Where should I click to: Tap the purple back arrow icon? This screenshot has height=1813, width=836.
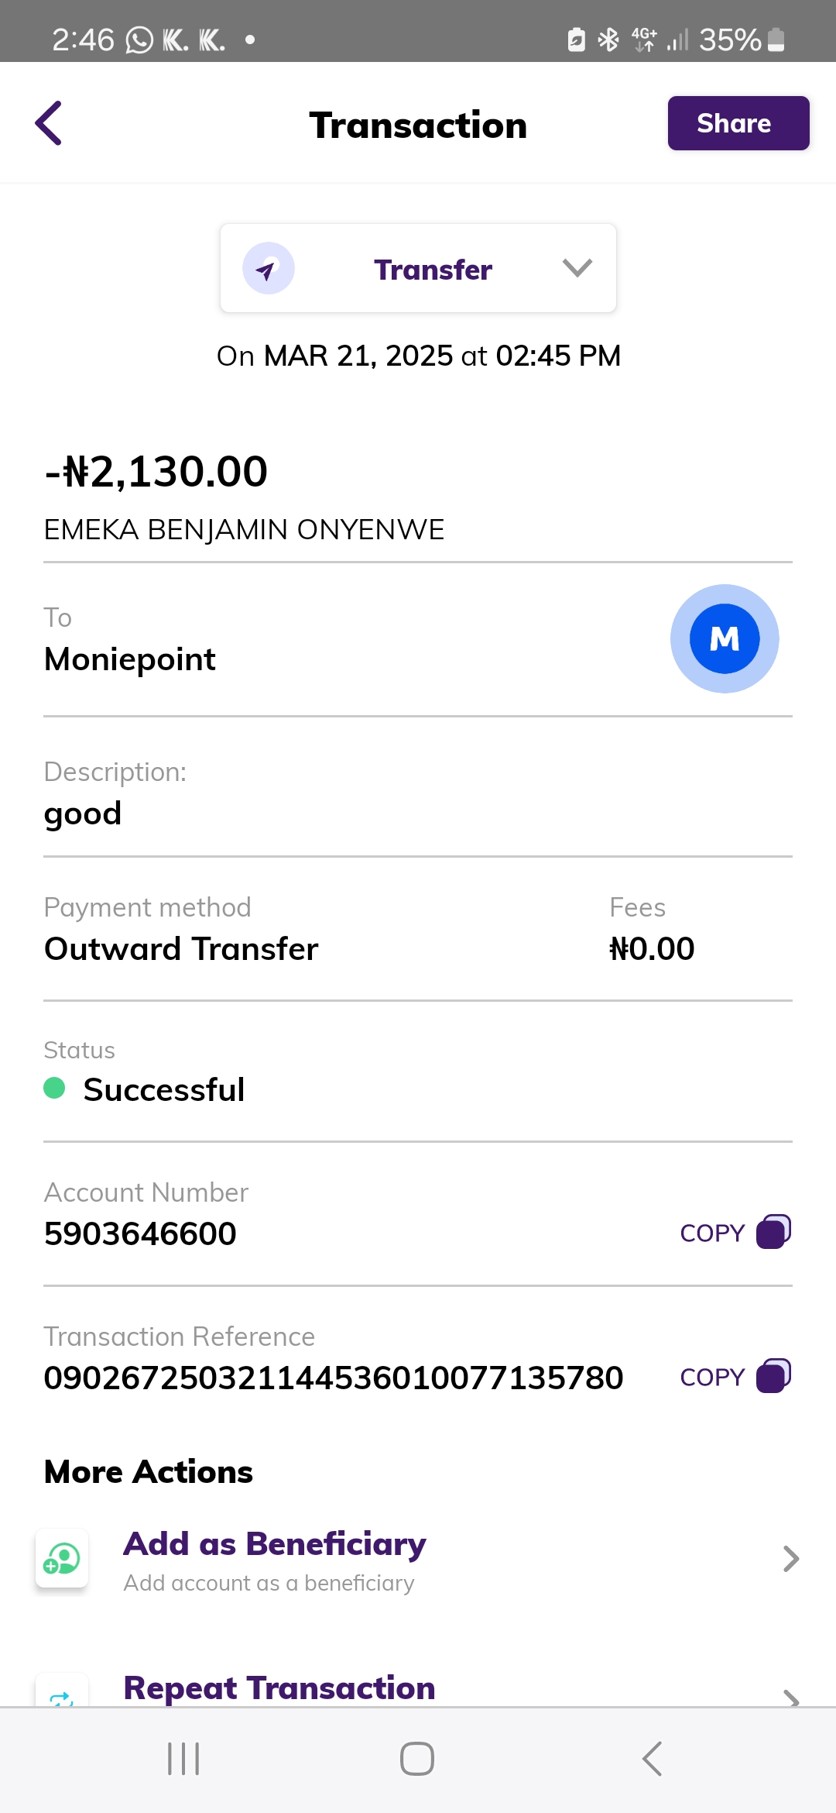49,123
